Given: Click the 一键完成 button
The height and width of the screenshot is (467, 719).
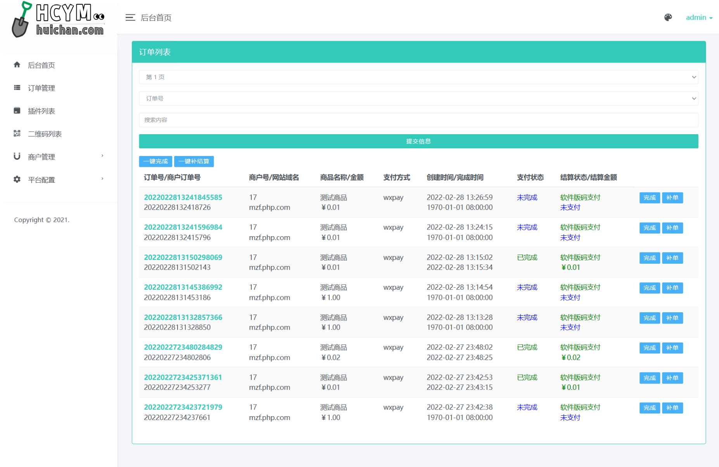Looking at the screenshot, I should tap(156, 161).
